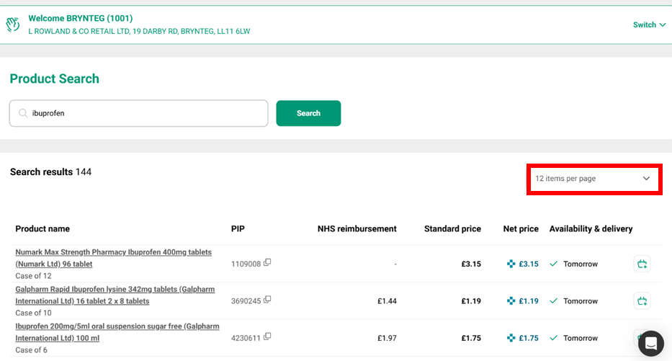Open the 12 items per page dropdown
This screenshot has height=361, width=672.
coord(594,179)
